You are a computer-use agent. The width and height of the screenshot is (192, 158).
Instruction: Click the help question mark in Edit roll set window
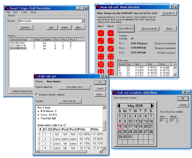point(102,76)
